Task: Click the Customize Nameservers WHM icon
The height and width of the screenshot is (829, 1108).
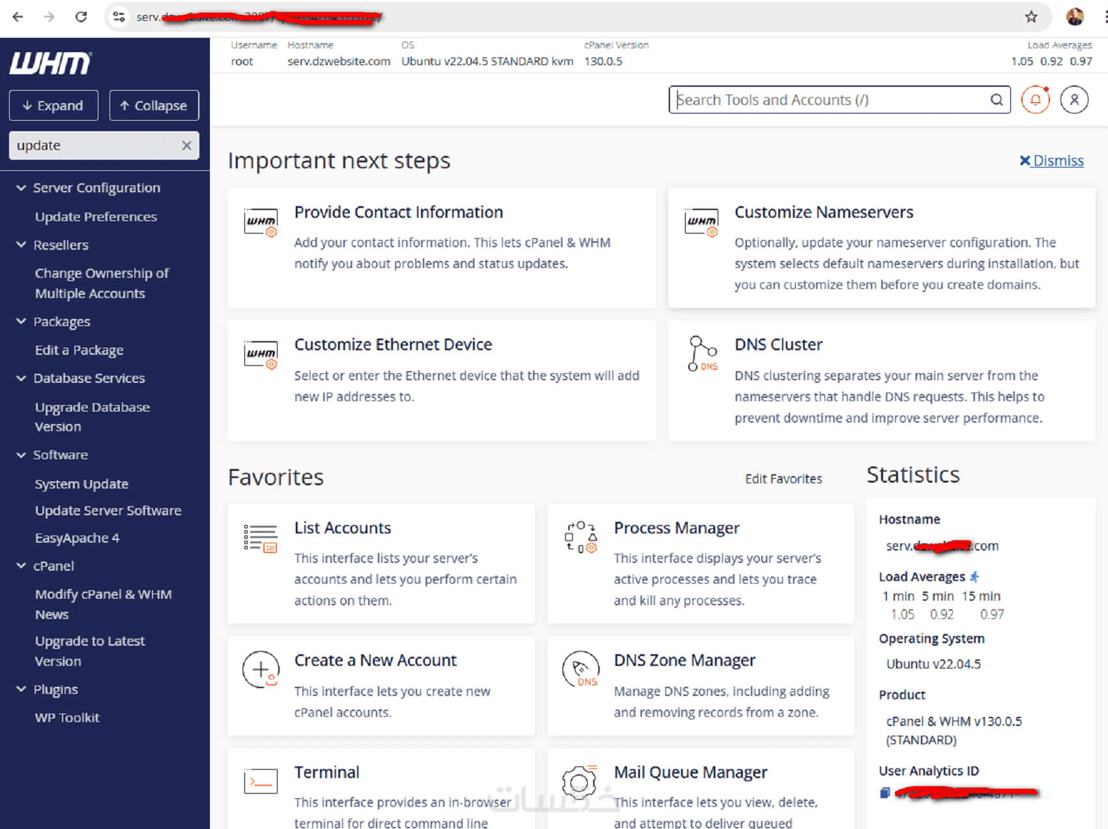Action: tap(701, 222)
